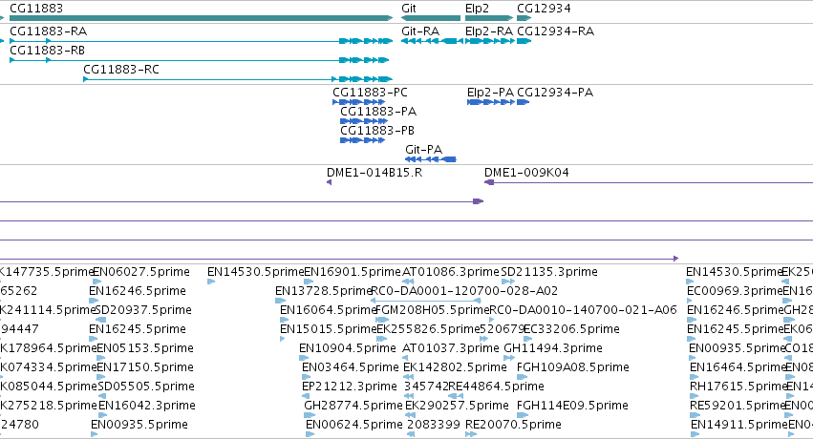Click EST label EP21212.3prime

pos(350,387)
